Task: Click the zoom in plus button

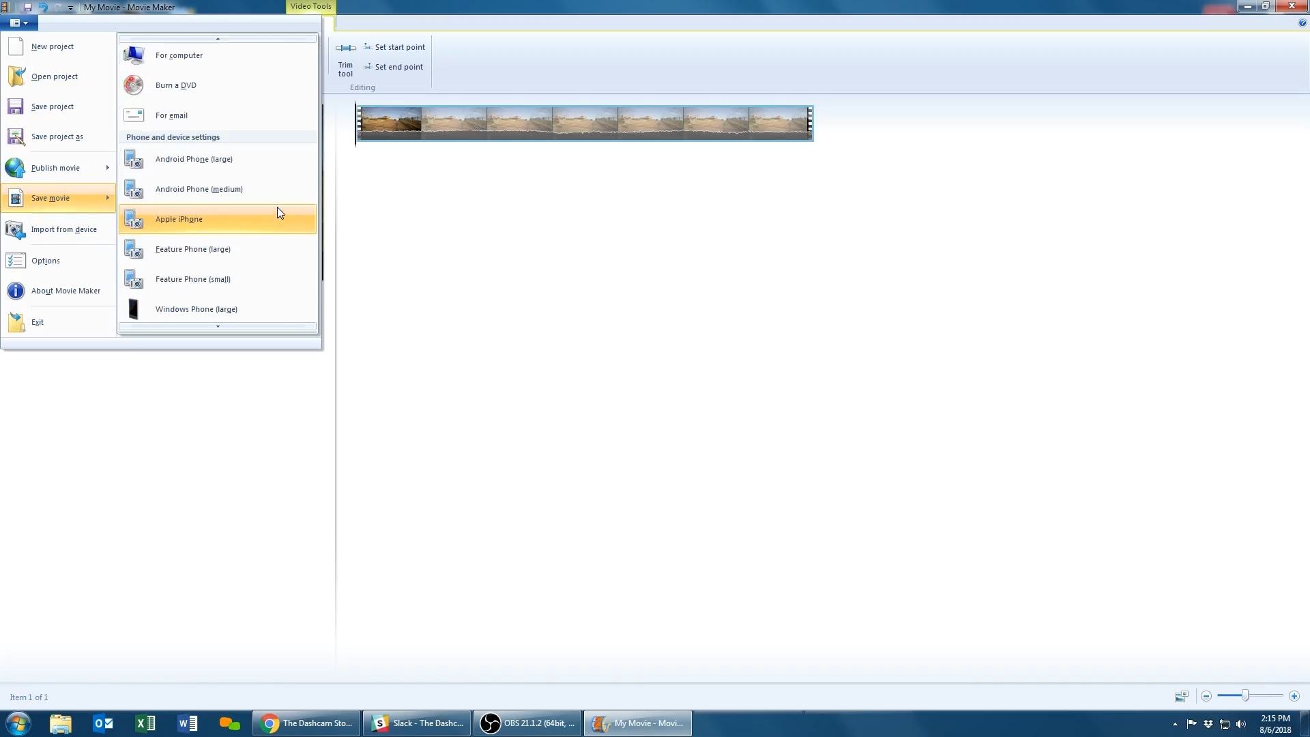Action: pyautogui.click(x=1294, y=696)
